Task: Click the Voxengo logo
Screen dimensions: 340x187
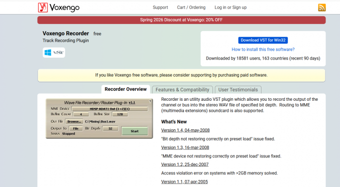Action: pos(59,8)
